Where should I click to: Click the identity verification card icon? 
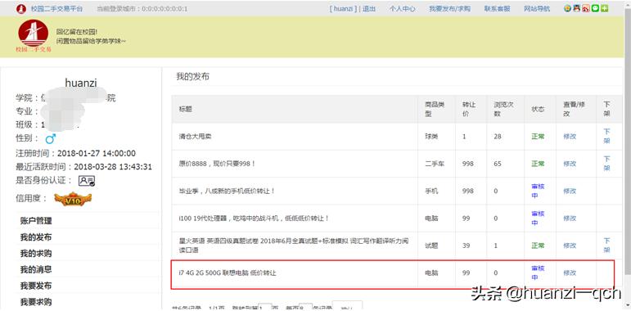point(87,181)
